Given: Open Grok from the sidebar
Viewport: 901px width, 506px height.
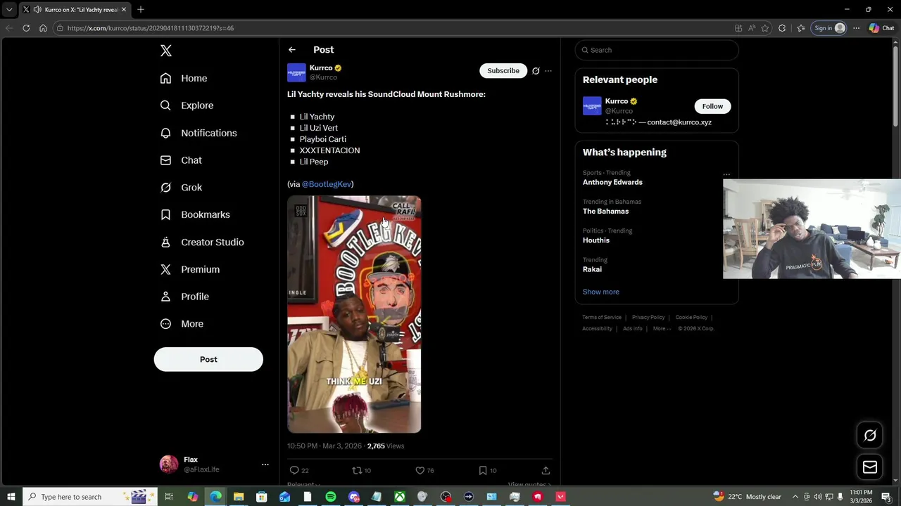Looking at the screenshot, I should (181, 188).
